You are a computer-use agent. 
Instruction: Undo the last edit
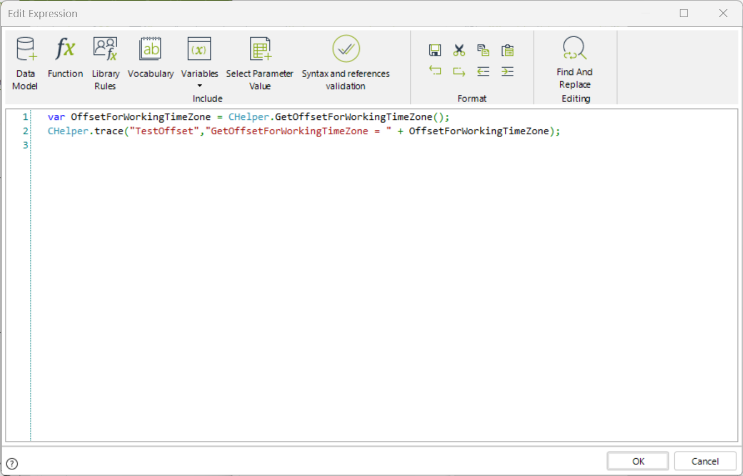pos(435,71)
